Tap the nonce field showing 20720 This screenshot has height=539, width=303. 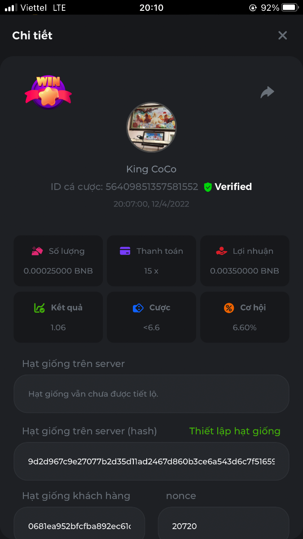point(223,526)
